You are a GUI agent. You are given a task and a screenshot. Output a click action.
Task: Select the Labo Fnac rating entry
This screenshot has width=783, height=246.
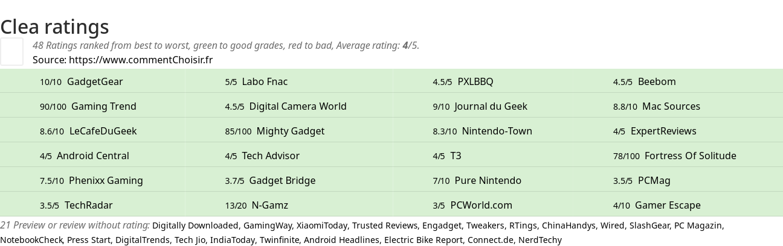(256, 81)
